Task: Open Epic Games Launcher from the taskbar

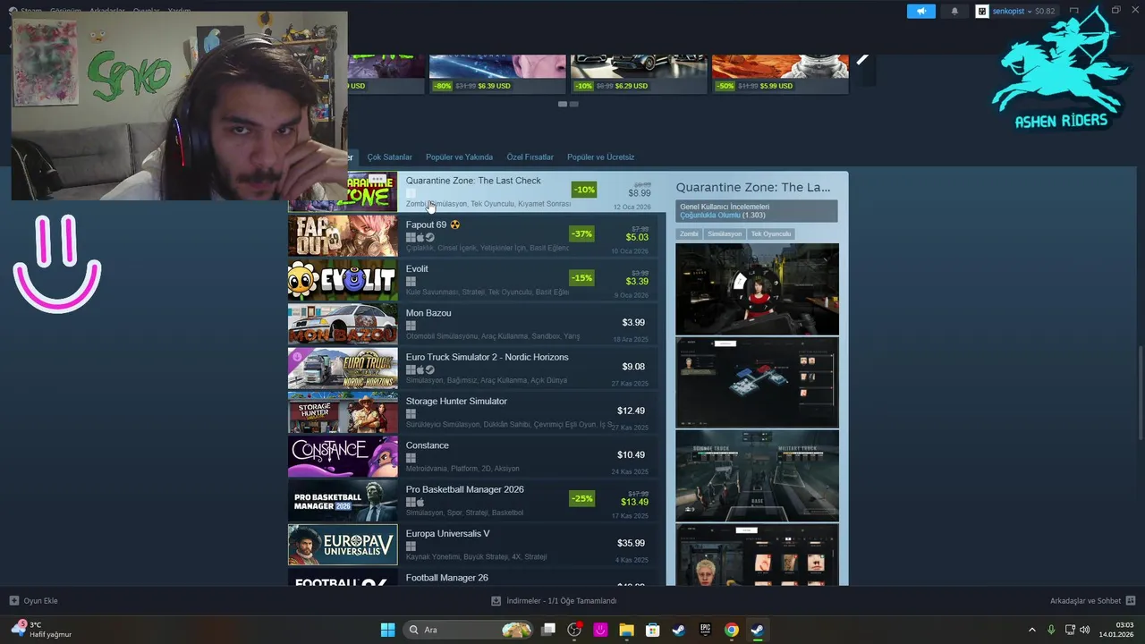Action: click(x=705, y=630)
